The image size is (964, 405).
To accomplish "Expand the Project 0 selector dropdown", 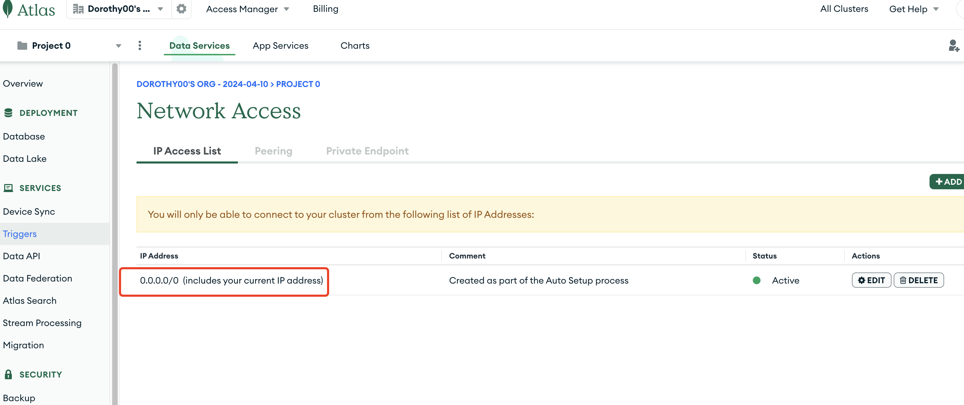I will pyautogui.click(x=118, y=46).
